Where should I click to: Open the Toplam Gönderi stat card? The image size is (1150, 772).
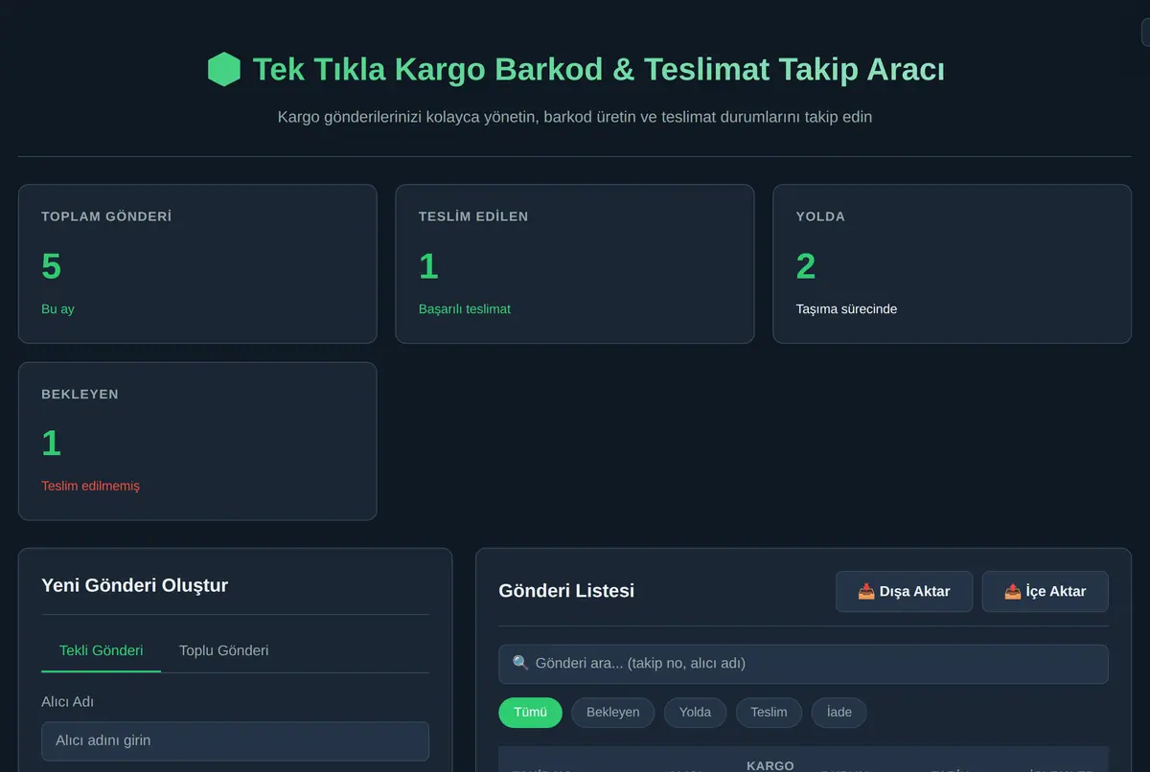point(197,263)
